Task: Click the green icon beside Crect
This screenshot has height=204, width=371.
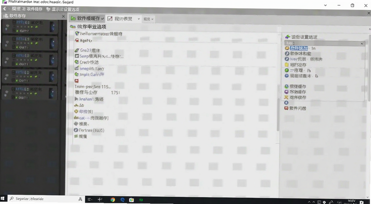Action: click(77, 62)
